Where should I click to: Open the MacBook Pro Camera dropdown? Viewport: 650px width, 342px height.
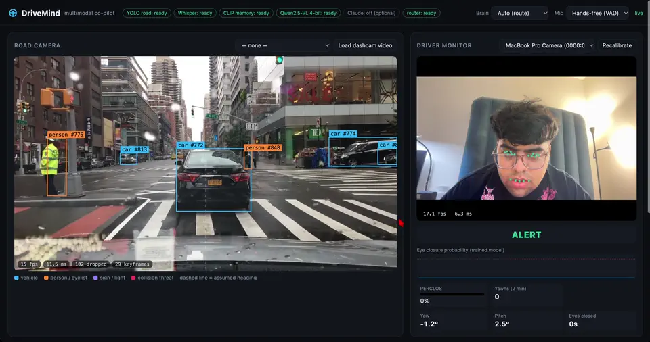pyautogui.click(x=548, y=45)
